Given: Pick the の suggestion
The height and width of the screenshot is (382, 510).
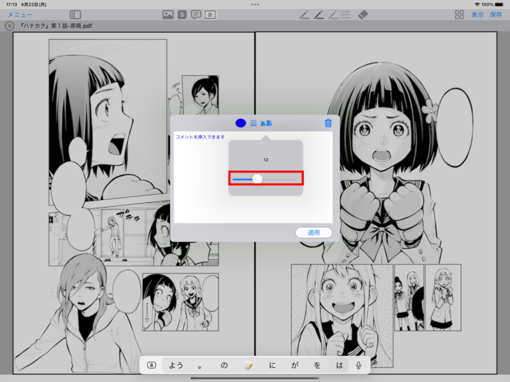Looking at the screenshot, I should point(224,365).
